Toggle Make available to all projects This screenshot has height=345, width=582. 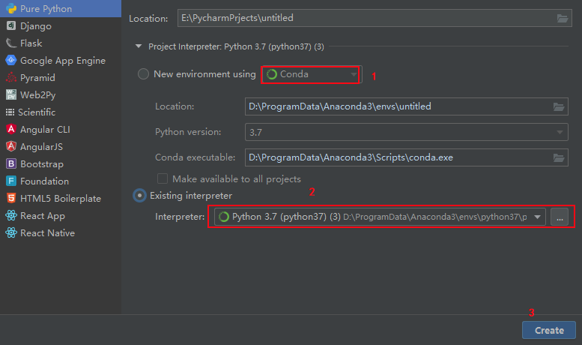click(163, 178)
